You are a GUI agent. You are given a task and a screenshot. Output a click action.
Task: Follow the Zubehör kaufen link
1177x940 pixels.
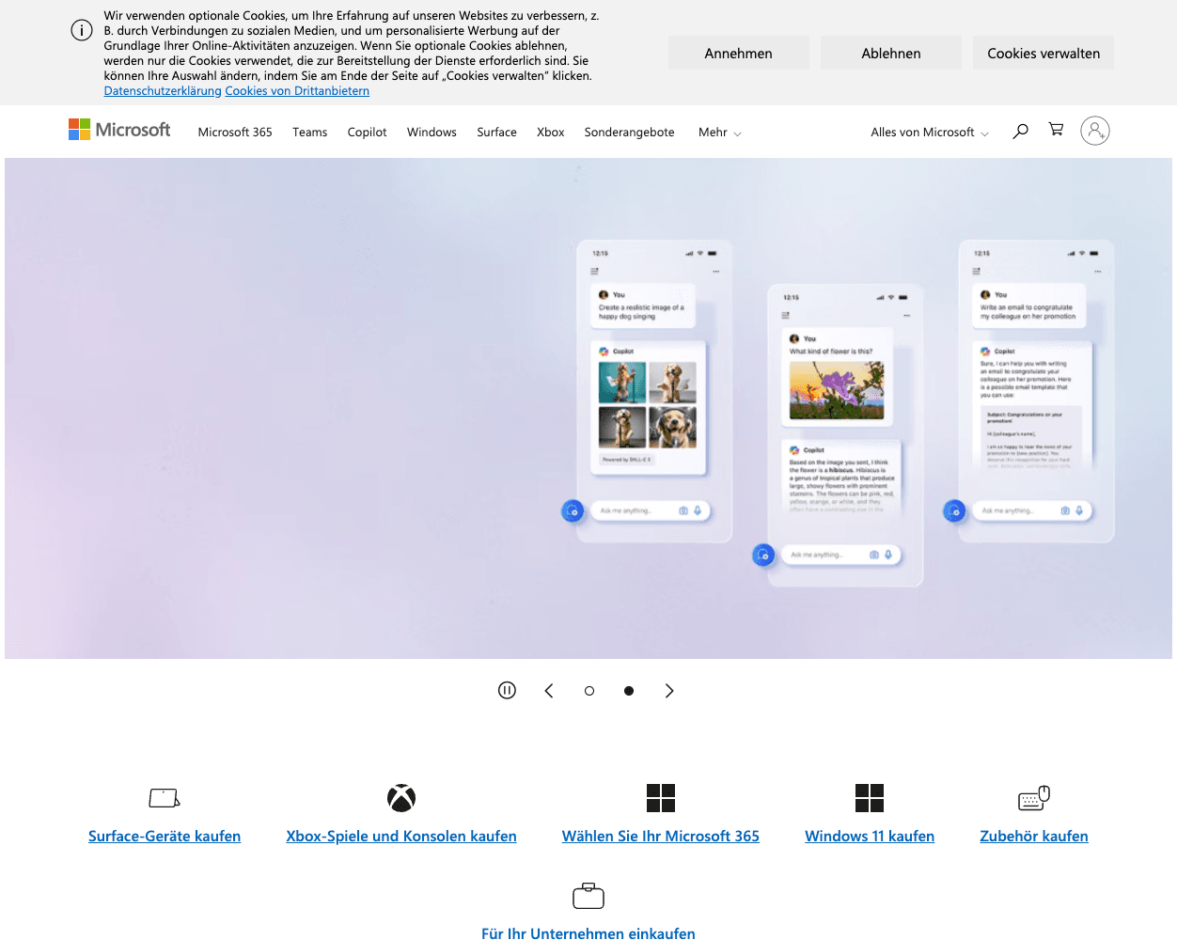1034,837
